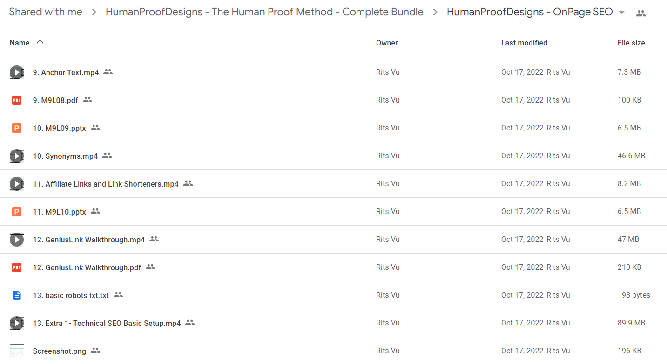Screen dimensions: 667x364
Task: Click video icon for 9. Anchor Text.mp4
Action: (x=17, y=72)
